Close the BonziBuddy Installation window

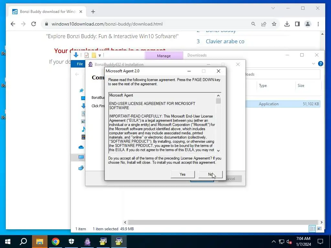point(238,64)
